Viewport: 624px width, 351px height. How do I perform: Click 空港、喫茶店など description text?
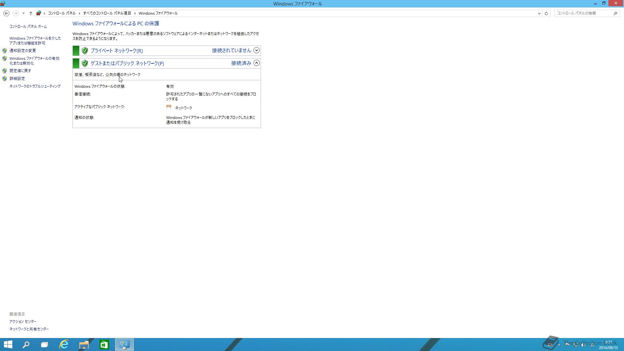pos(108,75)
